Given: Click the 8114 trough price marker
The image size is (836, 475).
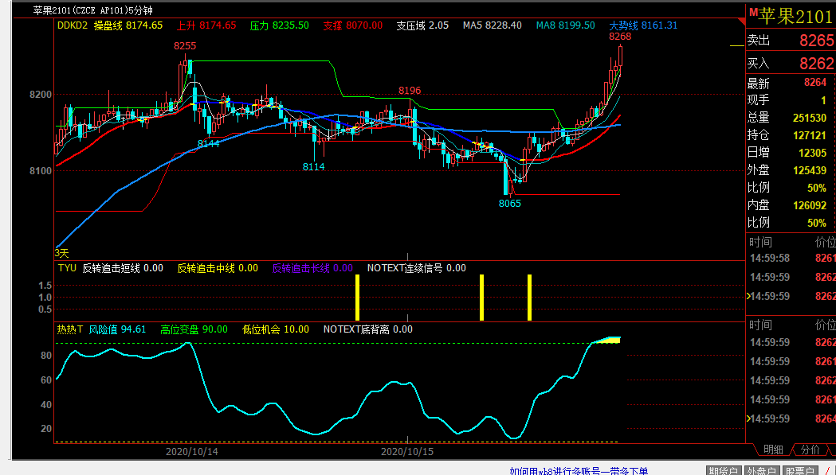Looking at the screenshot, I should pos(313,166).
